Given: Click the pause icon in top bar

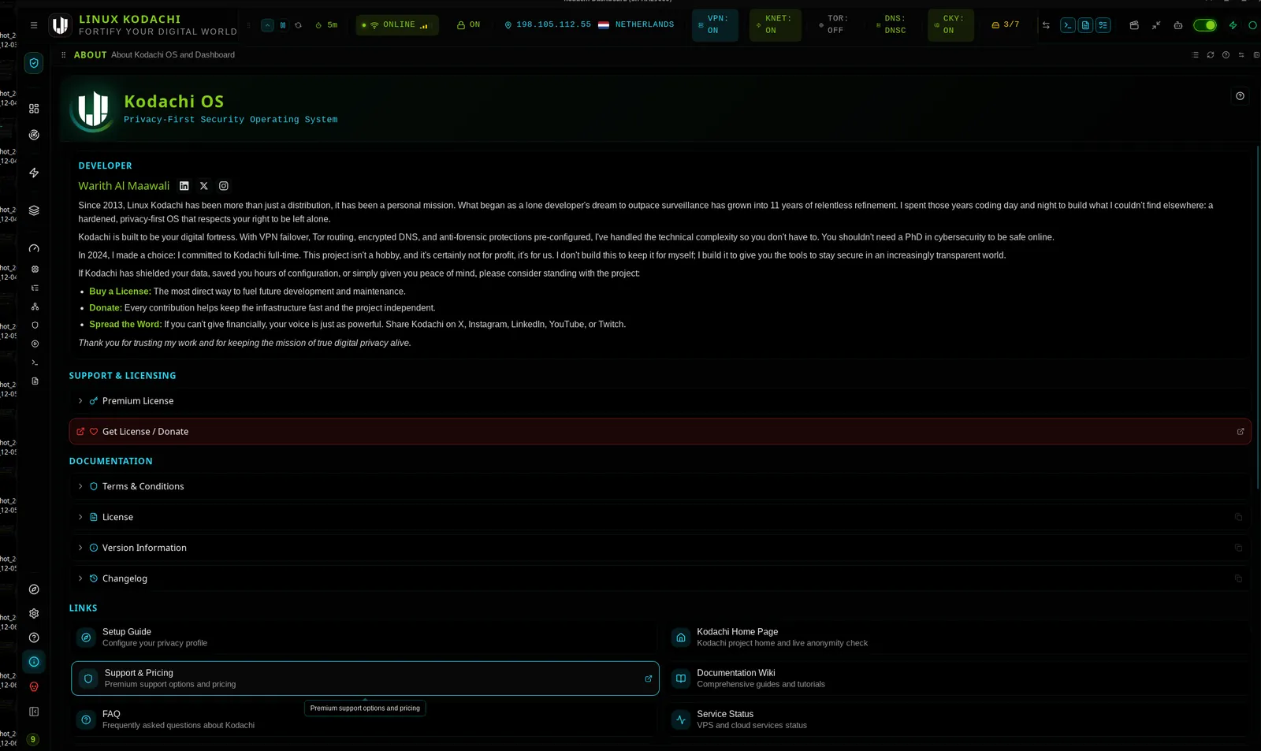Looking at the screenshot, I should pyautogui.click(x=283, y=25).
